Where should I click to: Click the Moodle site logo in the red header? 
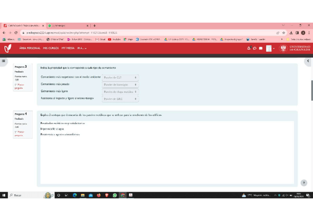[x=8, y=48]
